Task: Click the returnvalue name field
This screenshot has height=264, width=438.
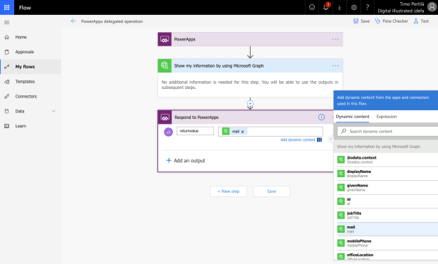Action: 195,131
